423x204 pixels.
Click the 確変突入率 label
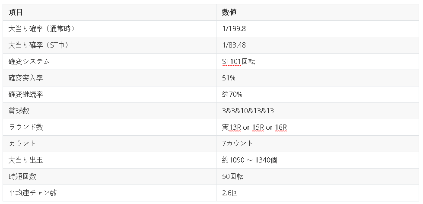coord(26,78)
